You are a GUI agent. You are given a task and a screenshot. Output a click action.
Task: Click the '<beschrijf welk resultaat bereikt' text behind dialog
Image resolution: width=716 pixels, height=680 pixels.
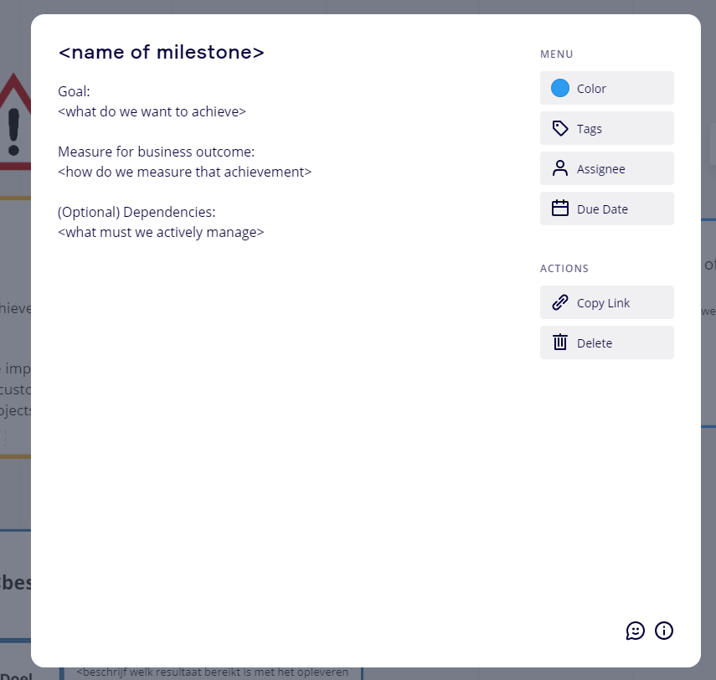(x=213, y=672)
